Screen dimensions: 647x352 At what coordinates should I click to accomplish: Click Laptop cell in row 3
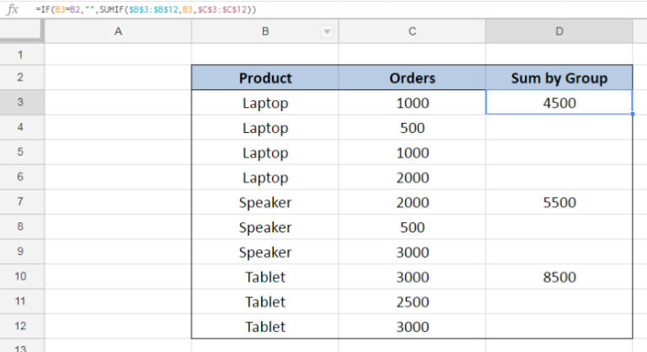pyautogui.click(x=265, y=103)
